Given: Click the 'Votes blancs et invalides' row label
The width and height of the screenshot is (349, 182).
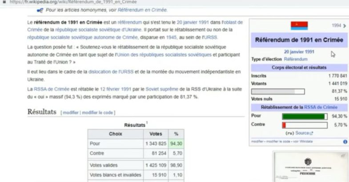Looking at the screenshot, I should click(x=116, y=175).
